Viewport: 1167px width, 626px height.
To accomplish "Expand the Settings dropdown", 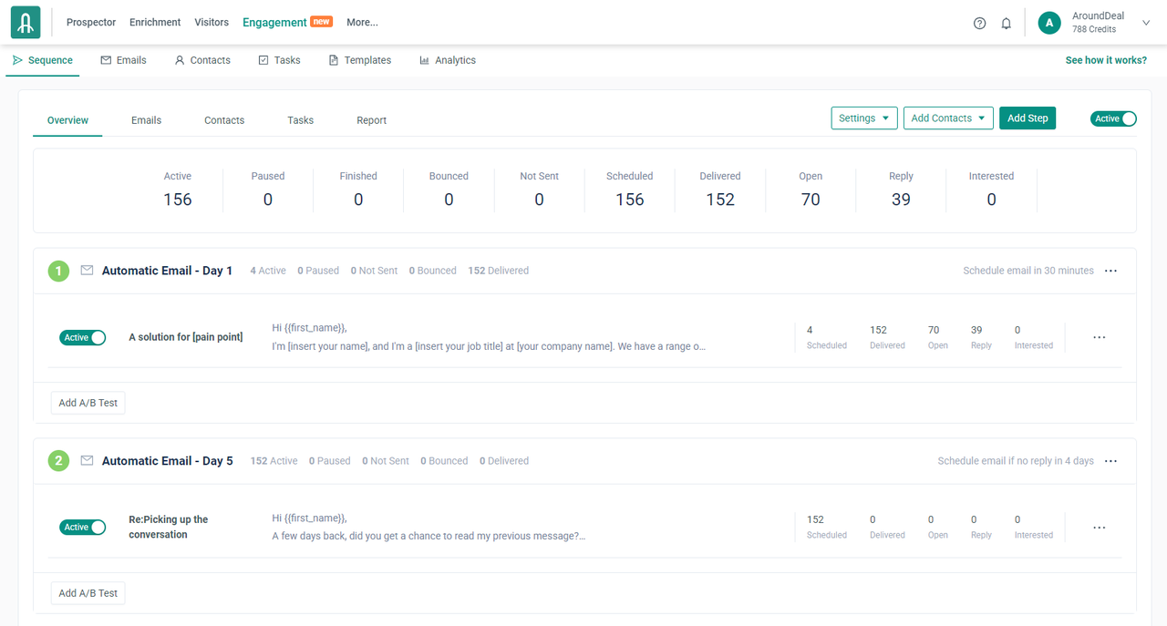I will [x=863, y=118].
